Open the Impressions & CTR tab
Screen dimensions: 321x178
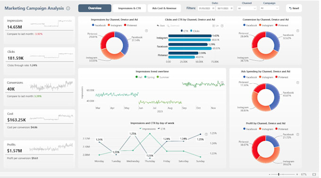[129, 8]
